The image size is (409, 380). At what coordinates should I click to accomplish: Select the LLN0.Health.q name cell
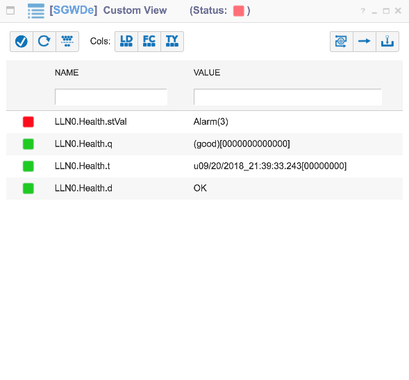[x=83, y=144]
